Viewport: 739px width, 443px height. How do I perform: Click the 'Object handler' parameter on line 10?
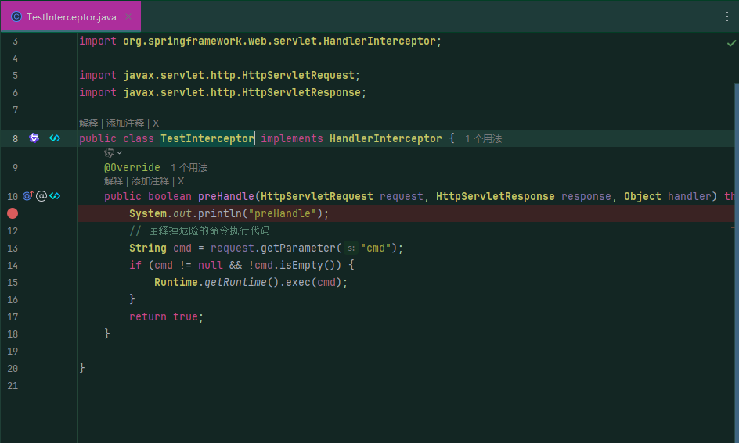(x=667, y=197)
